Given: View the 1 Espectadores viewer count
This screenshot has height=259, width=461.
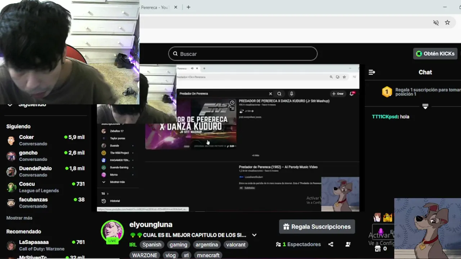Looking at the screenshot, I should (298, 244).
